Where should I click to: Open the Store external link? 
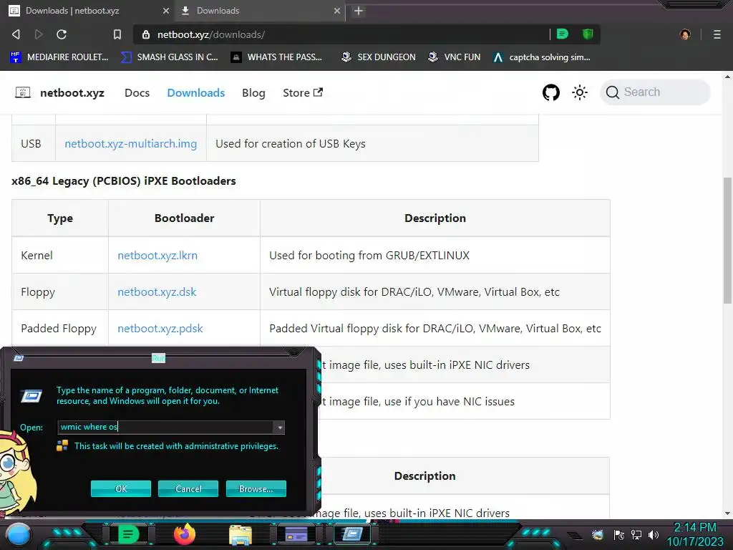(x=303, y=92)
